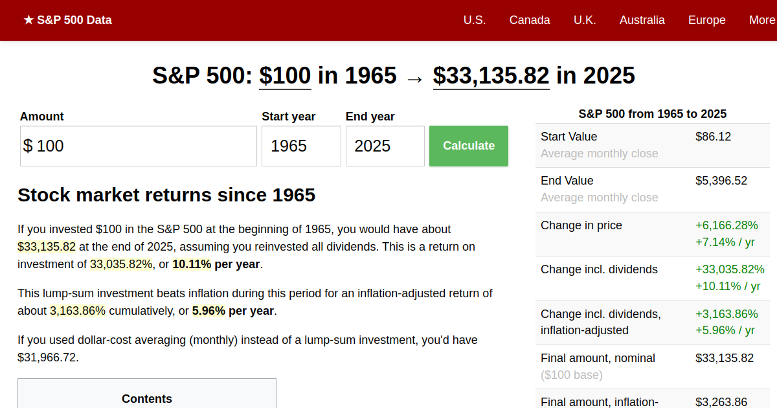Click the highlighted 33,035.82% return figure

[121, 264]
